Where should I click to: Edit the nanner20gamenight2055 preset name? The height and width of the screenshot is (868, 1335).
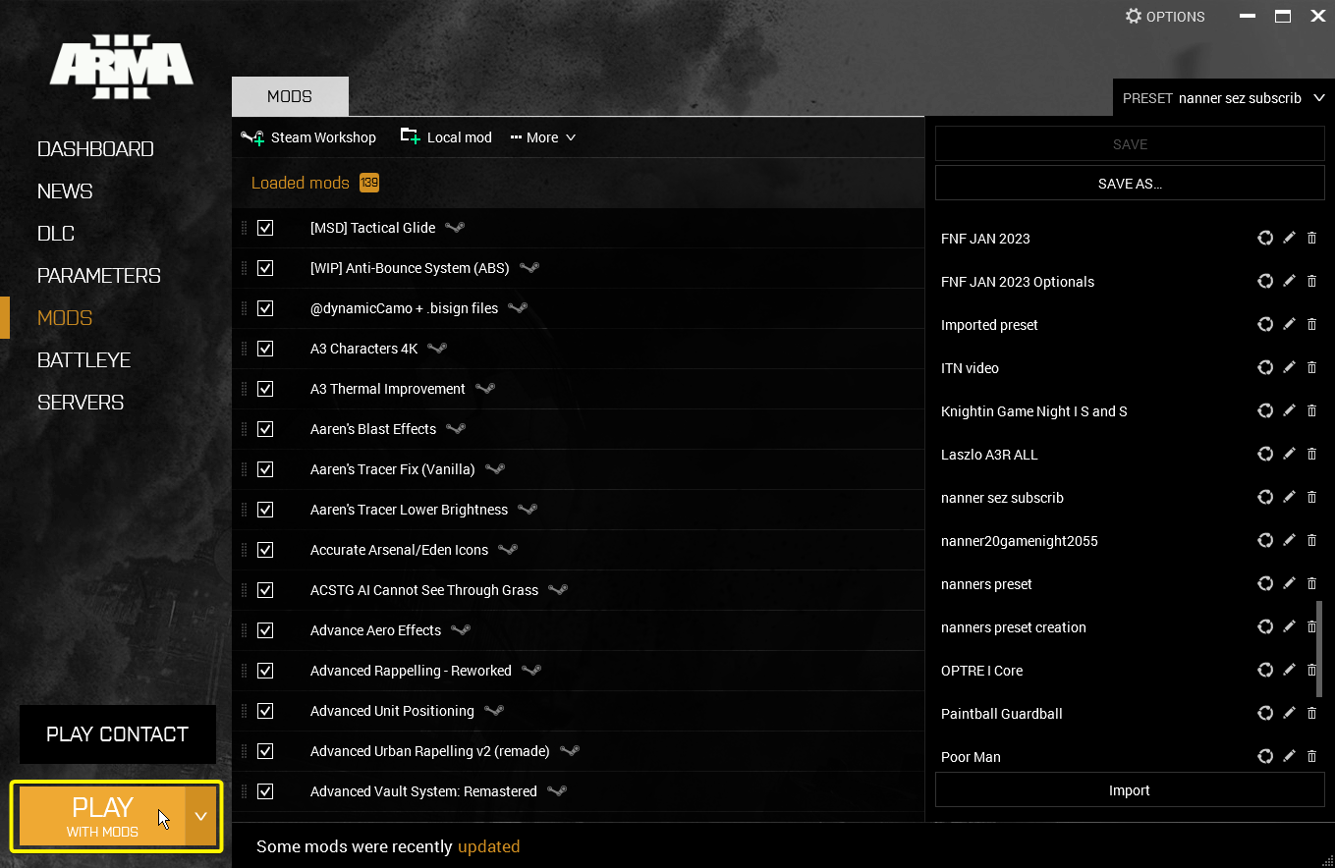click(1290, 540)
